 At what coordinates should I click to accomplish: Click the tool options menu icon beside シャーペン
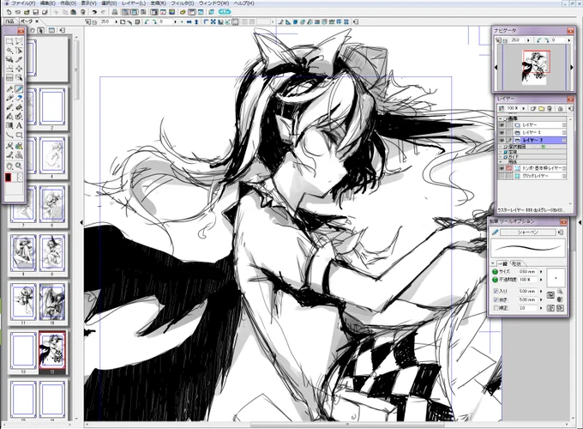[x=561, y=233]
